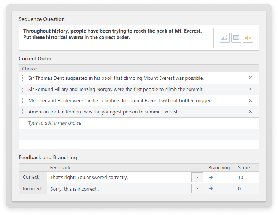Click drag handle of Messner and Habler row
Screen dimensions: 278x215
pyautogui.click(x=22, y=100)
